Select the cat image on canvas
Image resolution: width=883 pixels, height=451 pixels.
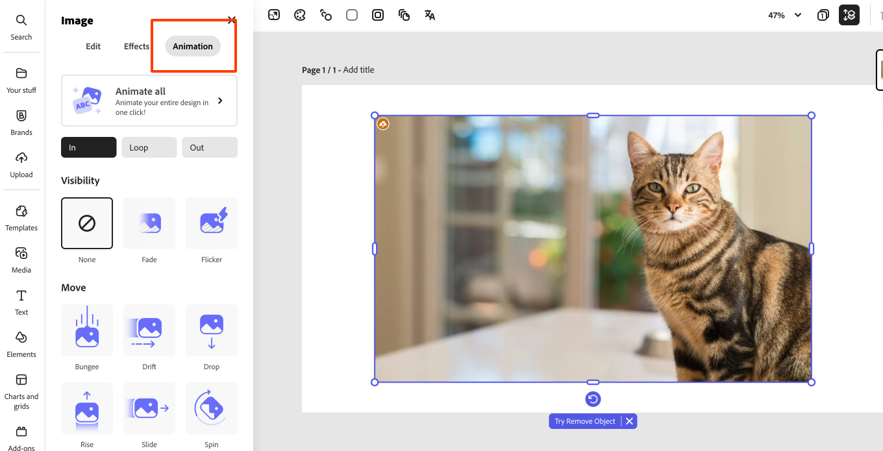[x=593, y=249]
